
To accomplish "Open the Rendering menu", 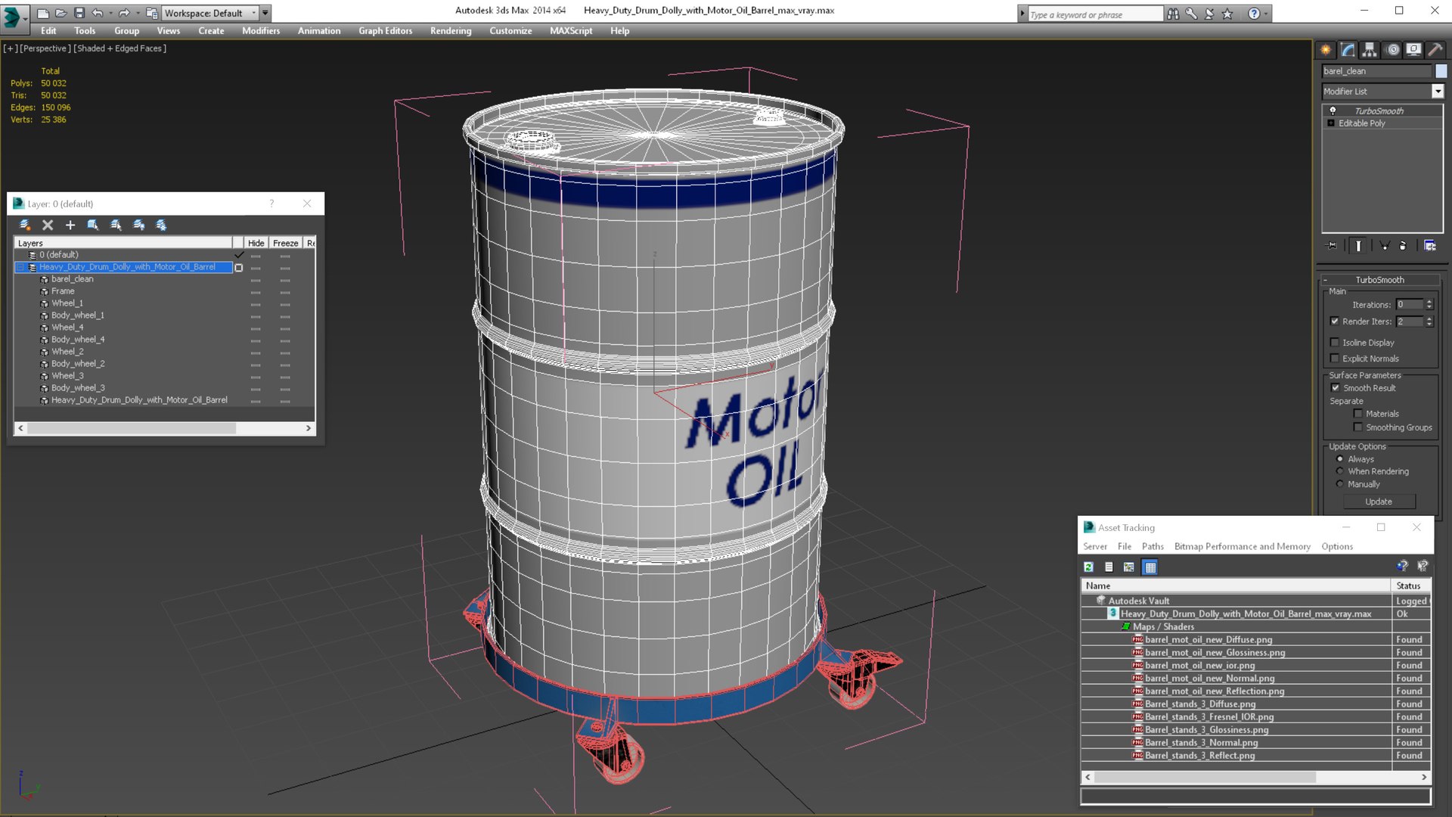I will pyautogui.click(x=451, y=31).
